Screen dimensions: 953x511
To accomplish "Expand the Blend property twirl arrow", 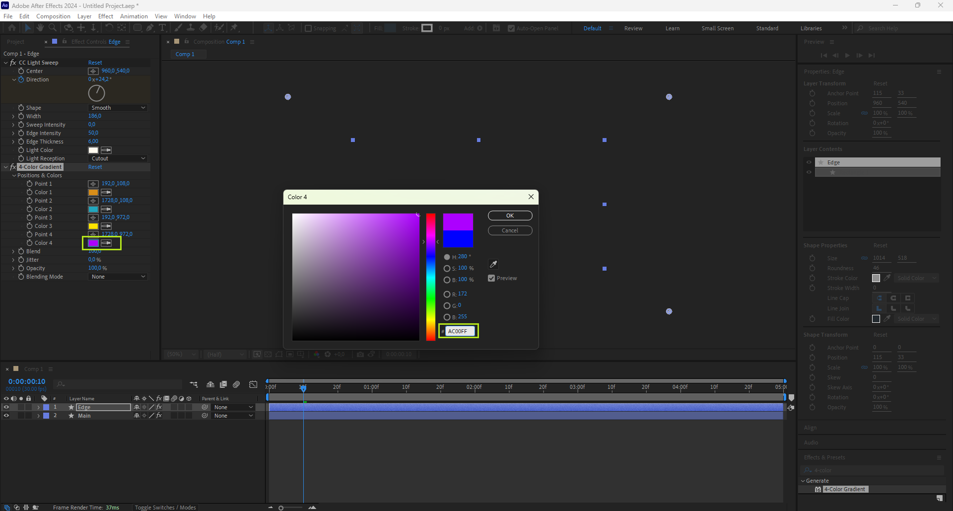I will point(13,251).
